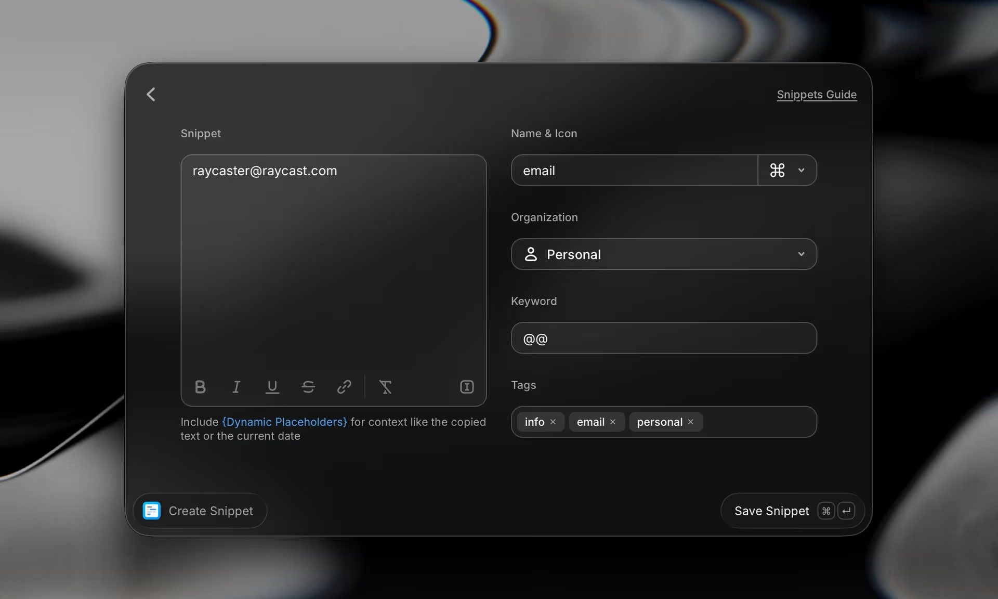This screenshot has height=599, width=998.
Task: Insert dynamic placeholder using the cursor box icon
Action: 467,386
